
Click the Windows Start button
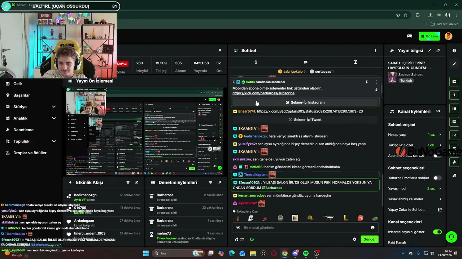click(x=146, y=253)
